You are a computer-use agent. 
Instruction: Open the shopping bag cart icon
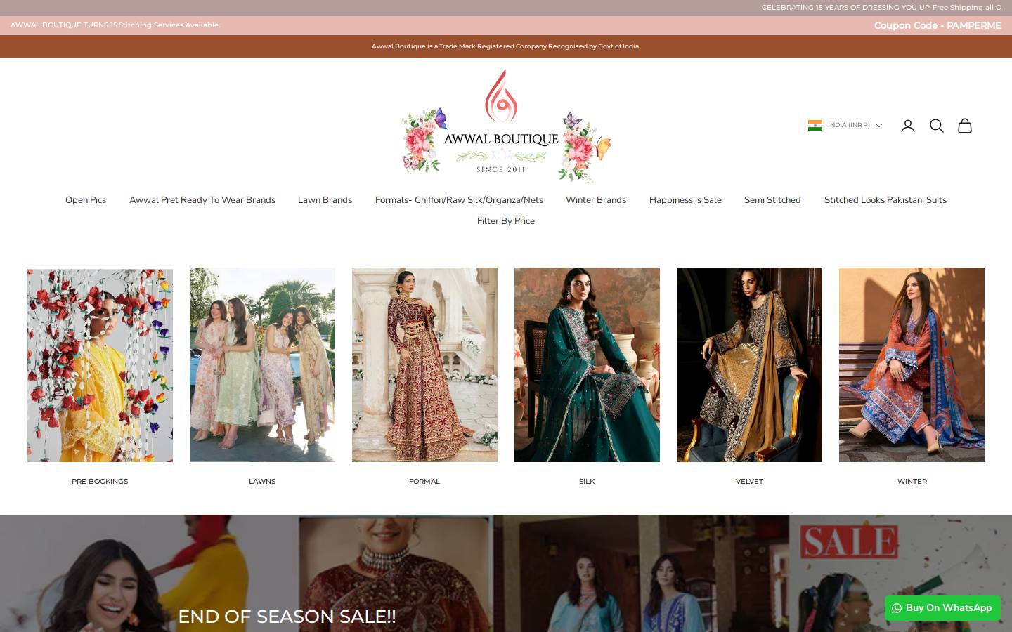tap(965, 126)
